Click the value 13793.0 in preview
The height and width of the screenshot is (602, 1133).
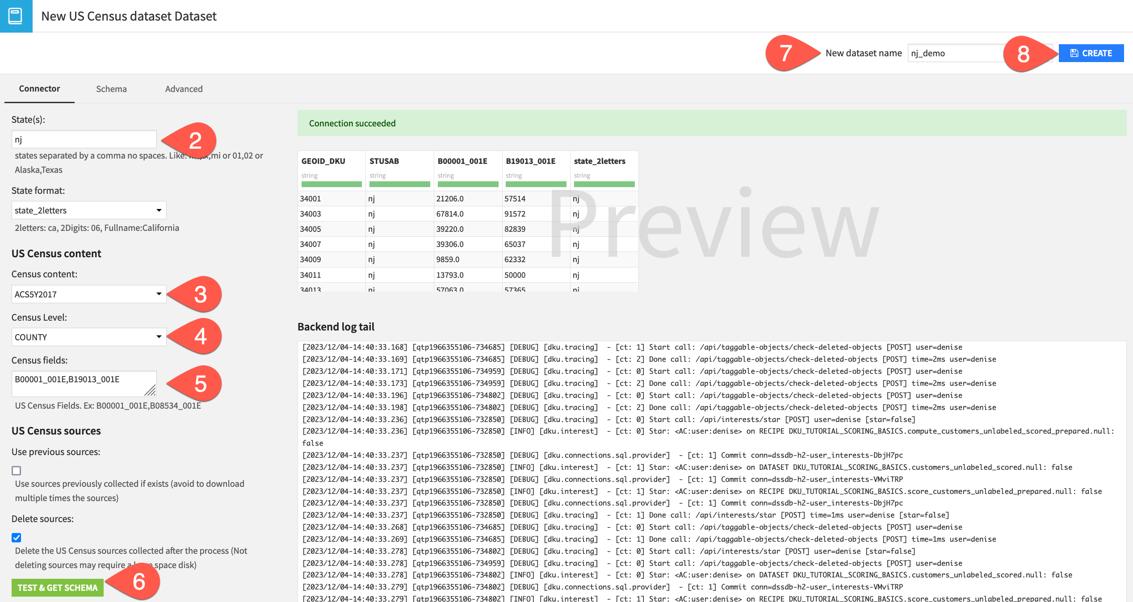450,275
